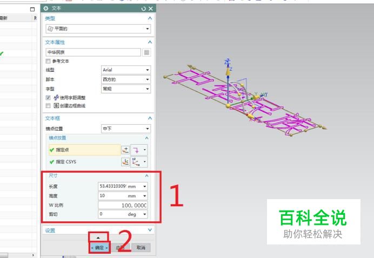Reset the text dialog values
This screenshot has height=258, width=374.
click(143, 9)
